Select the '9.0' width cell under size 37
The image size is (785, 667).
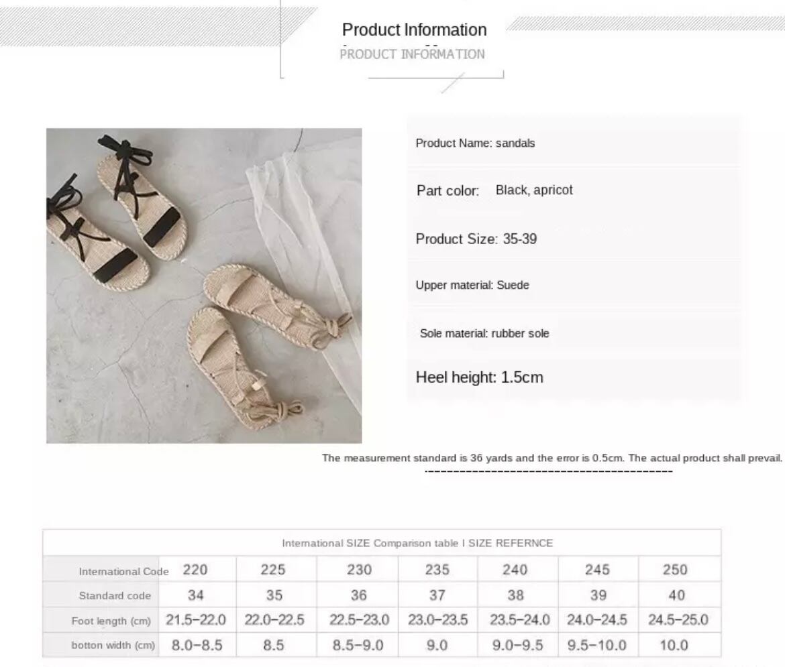tap(437, 646)
